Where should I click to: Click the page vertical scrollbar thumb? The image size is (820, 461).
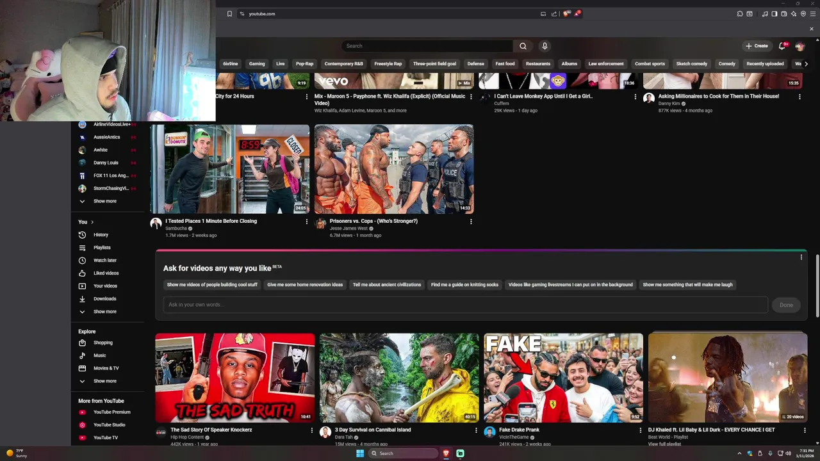(817, 285)
